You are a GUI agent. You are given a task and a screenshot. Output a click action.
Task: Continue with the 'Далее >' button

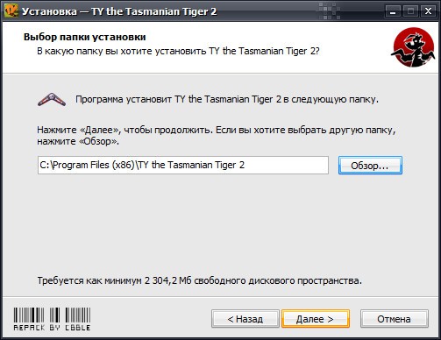coord(316,319)
